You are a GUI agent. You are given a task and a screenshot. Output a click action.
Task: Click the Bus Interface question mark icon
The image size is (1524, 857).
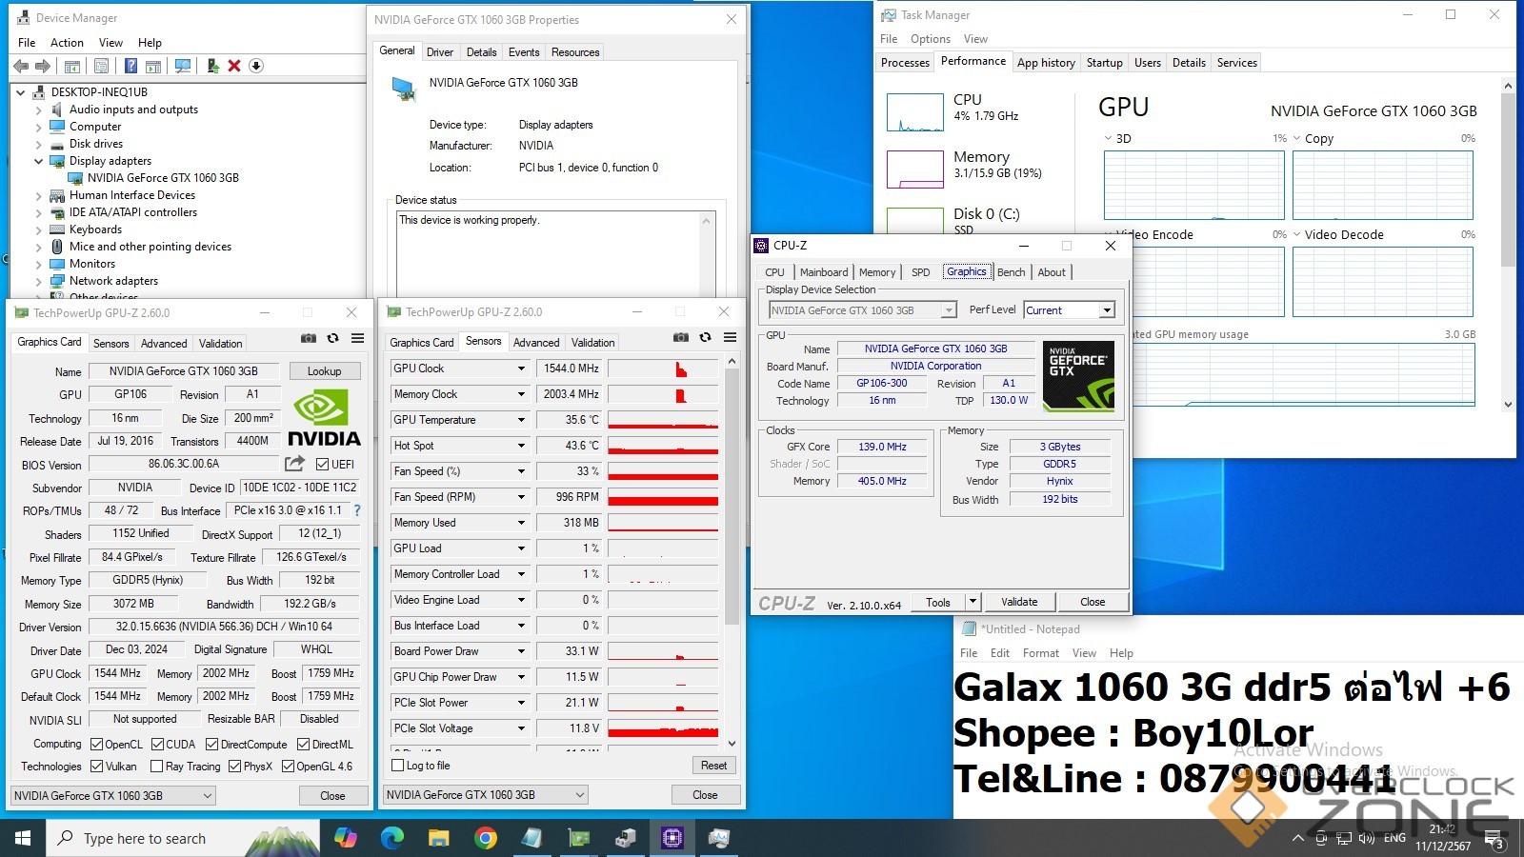click(x=357, y=510)
